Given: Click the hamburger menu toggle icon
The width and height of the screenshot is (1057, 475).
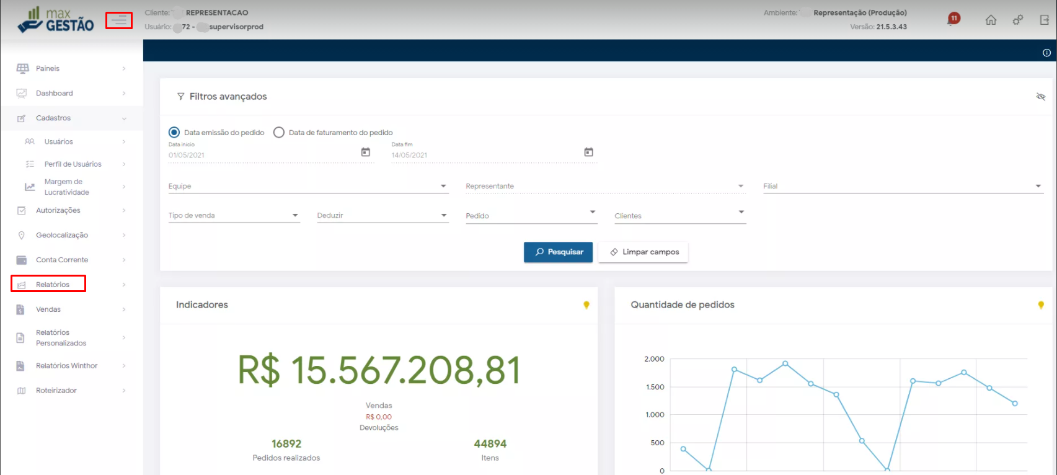Looking at the screenshot, I should tap(118, 20).
